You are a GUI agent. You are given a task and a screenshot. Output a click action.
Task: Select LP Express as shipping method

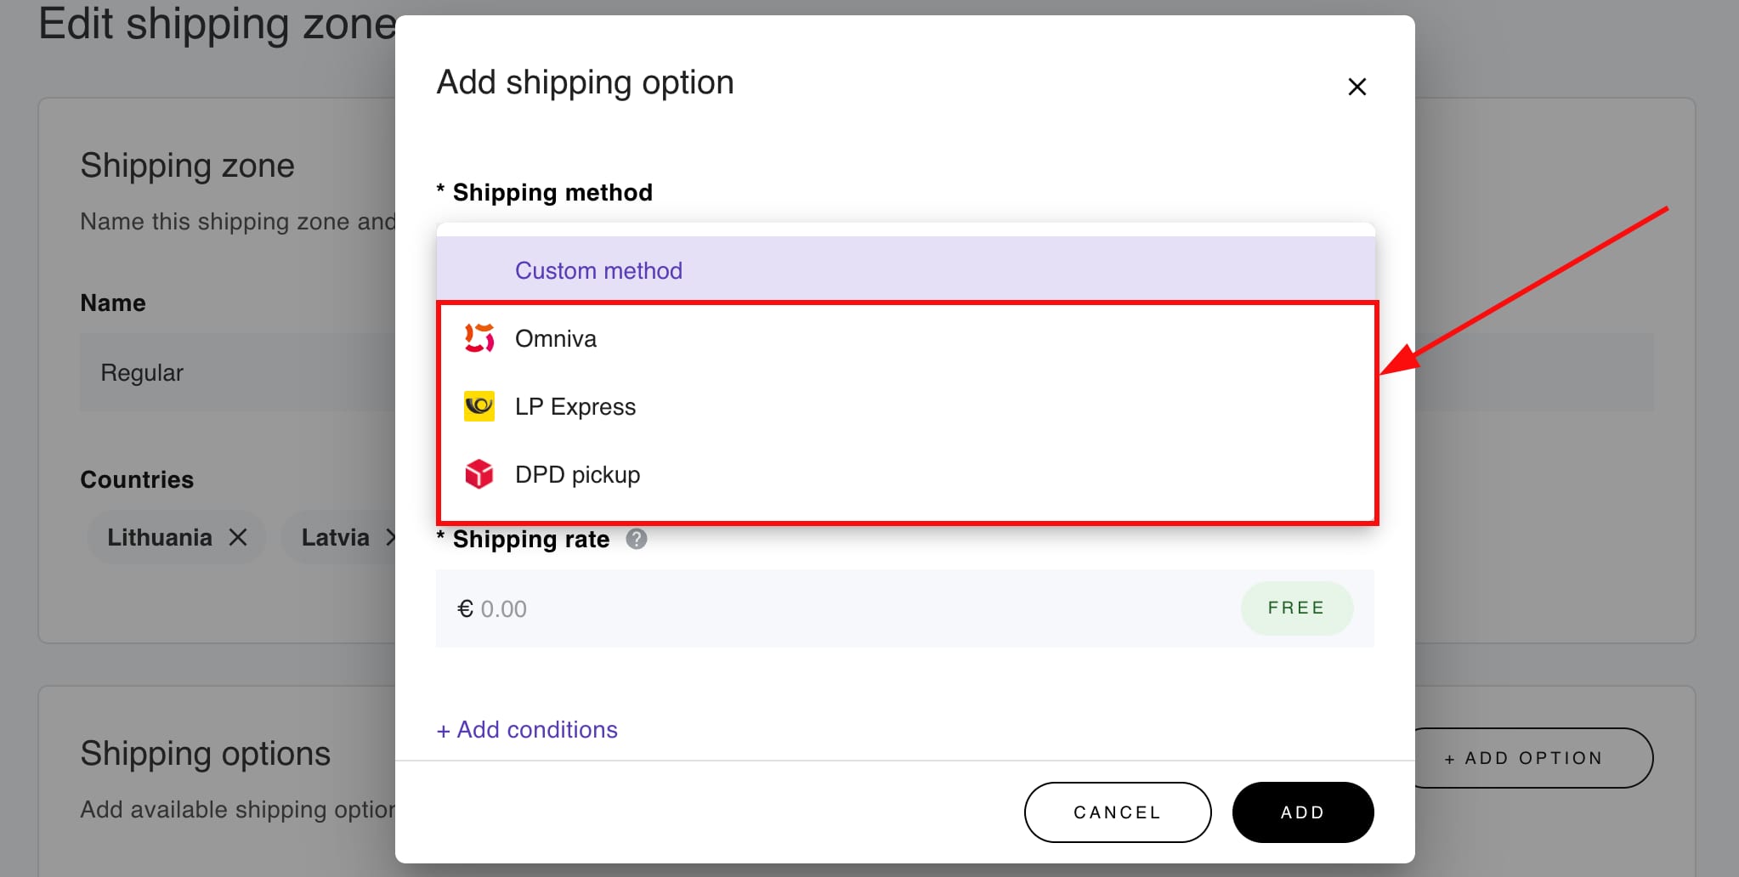(575, 406)
